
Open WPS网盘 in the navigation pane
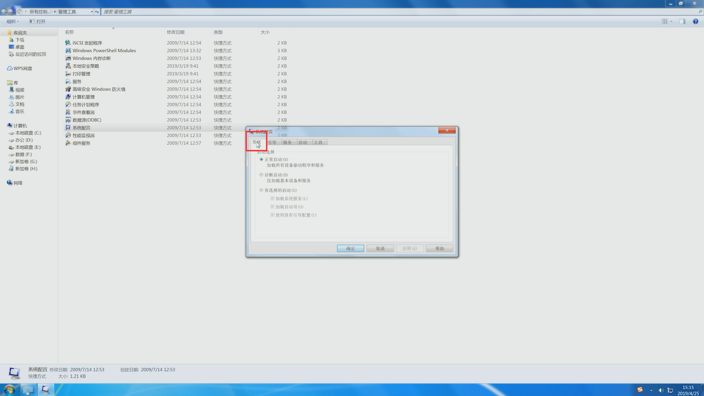click(20, 68)
